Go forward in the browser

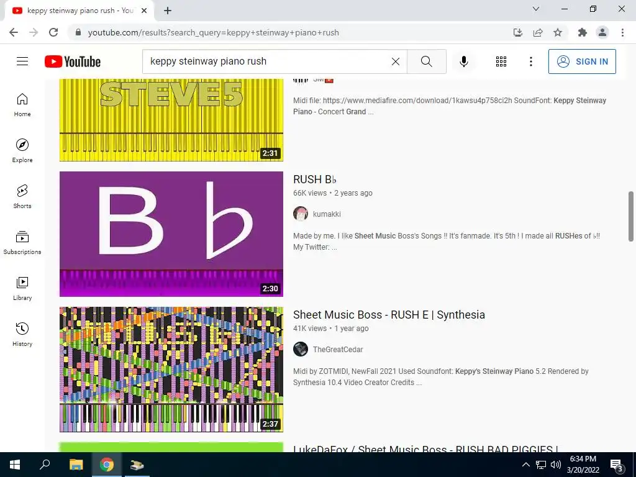pyautogui.click(x=34, y=32)
